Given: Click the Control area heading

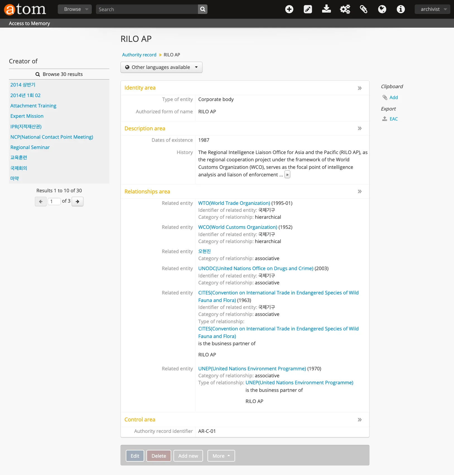Looking at the screenshot, I should point(140,420).
